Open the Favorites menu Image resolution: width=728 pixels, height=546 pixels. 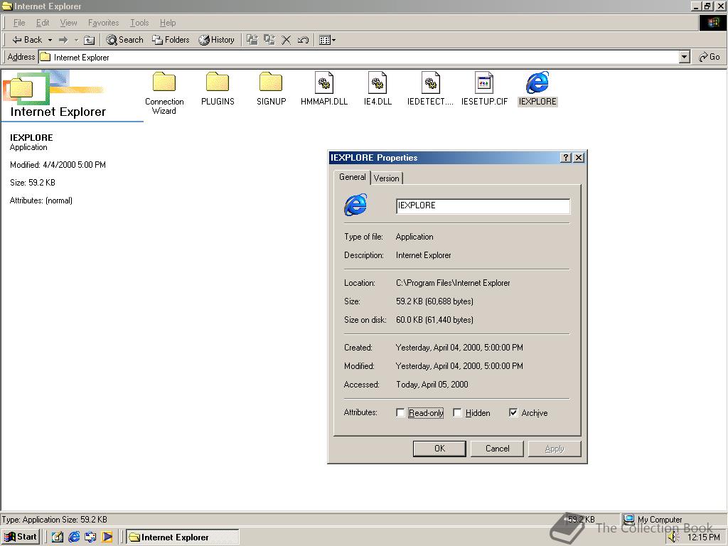[103, 23]
